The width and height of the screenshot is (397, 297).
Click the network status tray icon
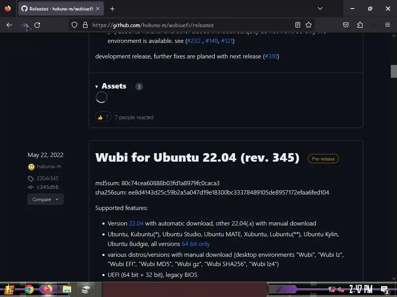[331, 289]
